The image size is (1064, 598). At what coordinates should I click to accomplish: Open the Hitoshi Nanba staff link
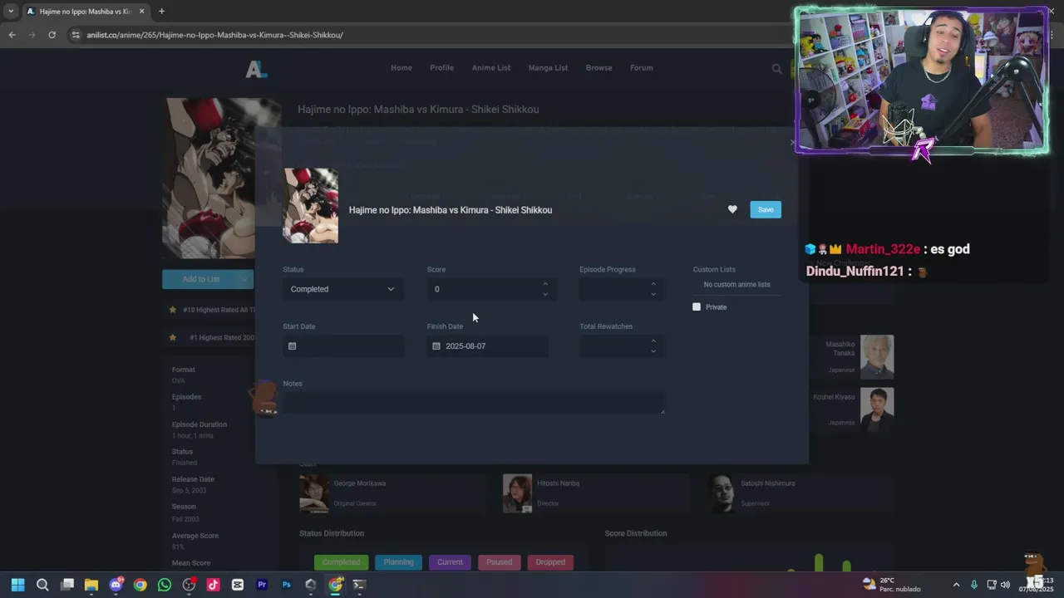(559, 483)
